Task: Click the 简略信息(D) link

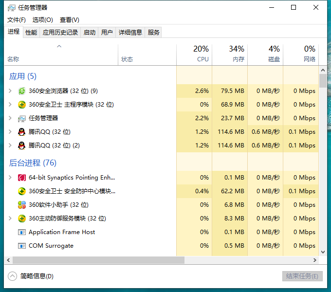Action: [x=37, y=276]
